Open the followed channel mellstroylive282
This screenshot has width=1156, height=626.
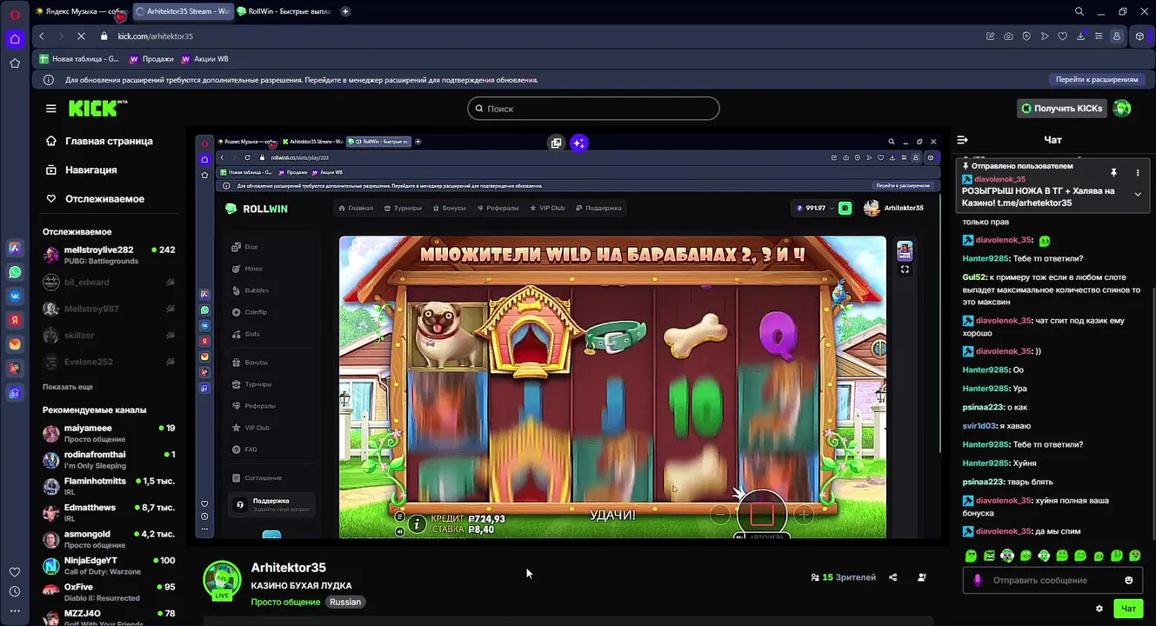tap(110, 255)
